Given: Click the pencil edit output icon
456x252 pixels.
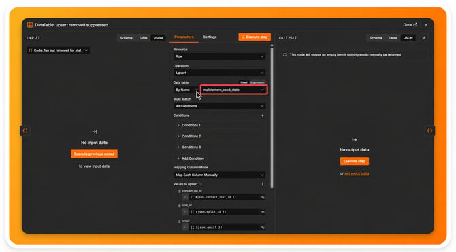Looking at the screenshot, I should pyautogui.click(x=424, y=38).
